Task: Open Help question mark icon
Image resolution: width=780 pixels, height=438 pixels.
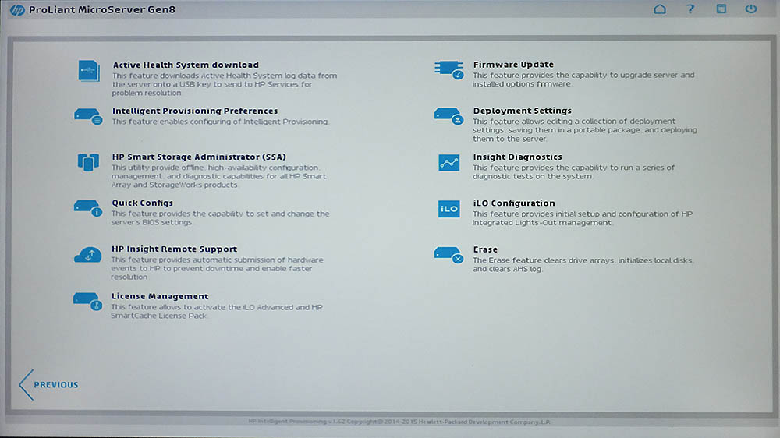Action: (x=690, y=9)
